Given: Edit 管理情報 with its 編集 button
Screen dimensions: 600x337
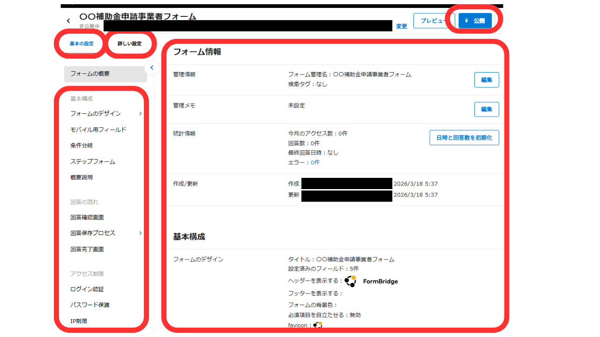Looking at the screenshot, I should click(487, 80).
